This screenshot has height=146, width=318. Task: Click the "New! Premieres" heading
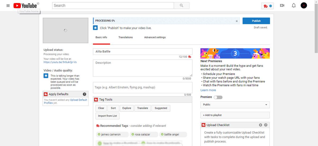point(211,61)
